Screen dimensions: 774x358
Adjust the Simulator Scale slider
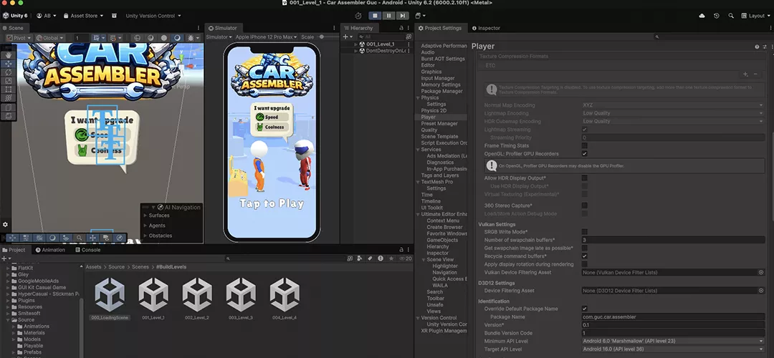pos(322,37)
